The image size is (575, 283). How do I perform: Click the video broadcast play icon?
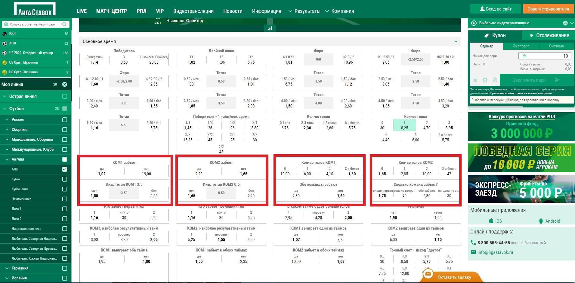pos(474,23)
